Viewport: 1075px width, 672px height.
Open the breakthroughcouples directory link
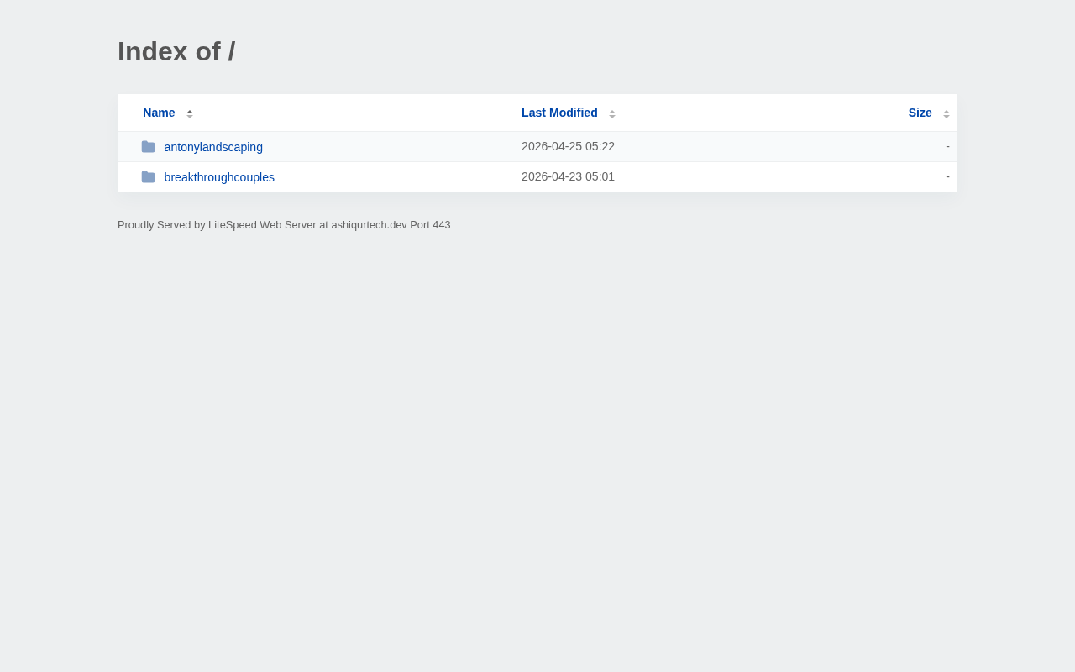(219, 177)
